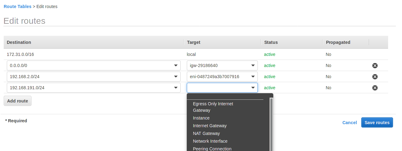This screenshot has height=151, width=402.
Task: Click the Add route button
Action: coord(18,101)
